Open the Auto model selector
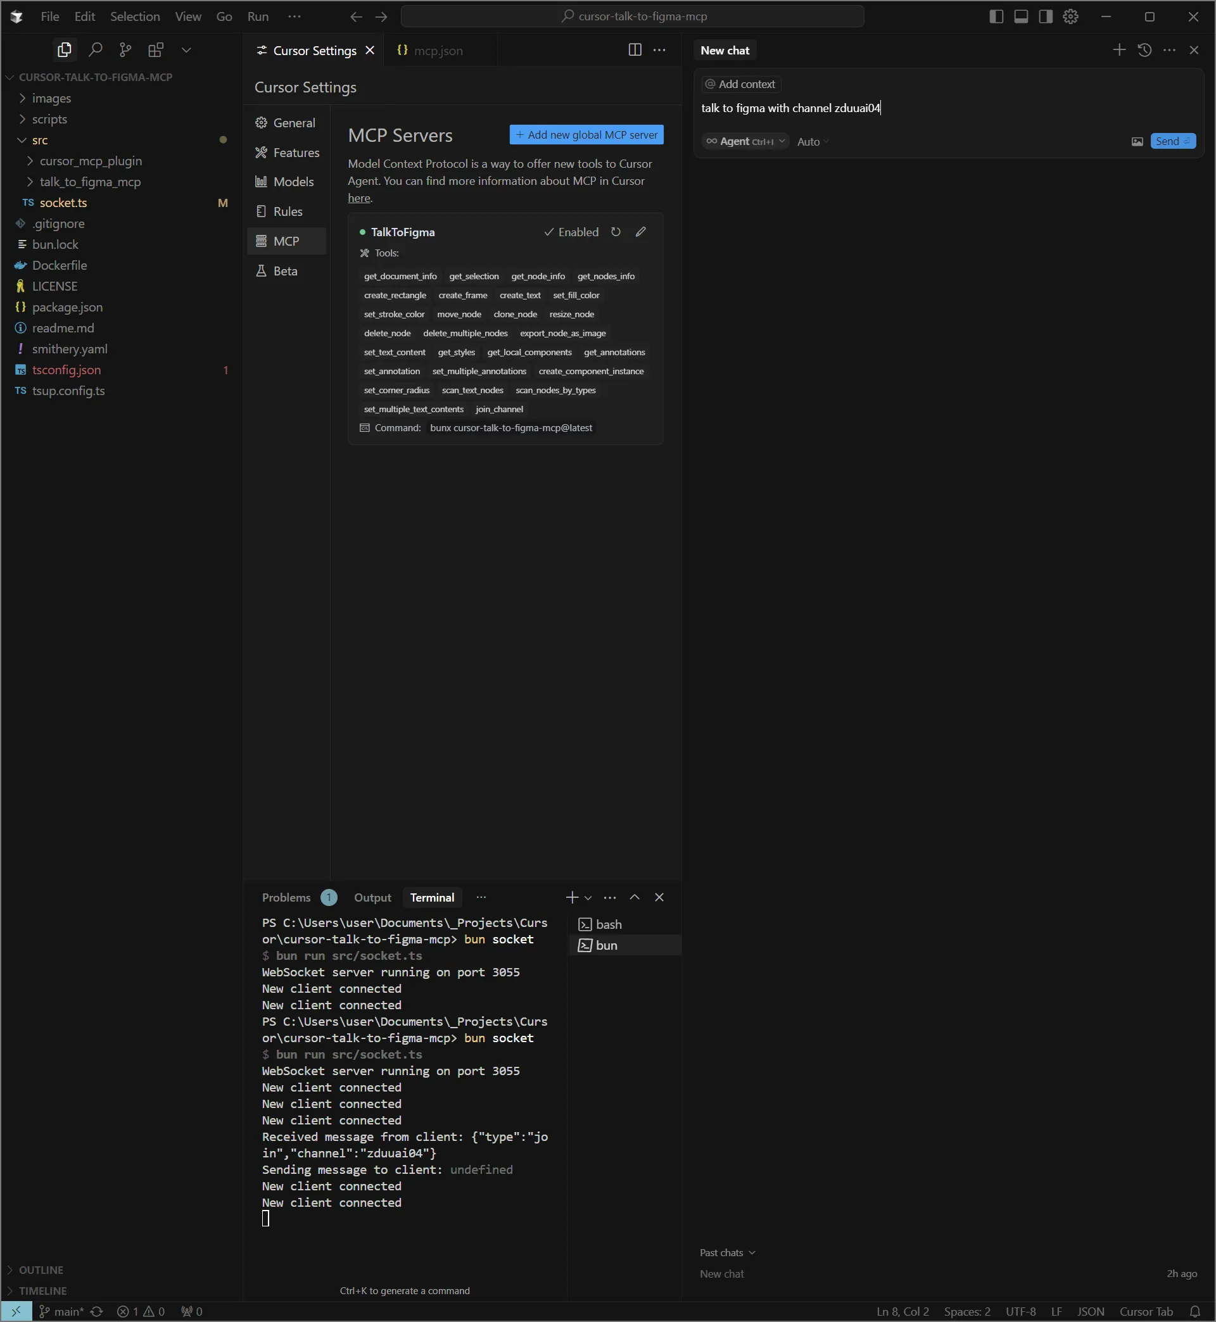1216x1322 pixels. 812,141
